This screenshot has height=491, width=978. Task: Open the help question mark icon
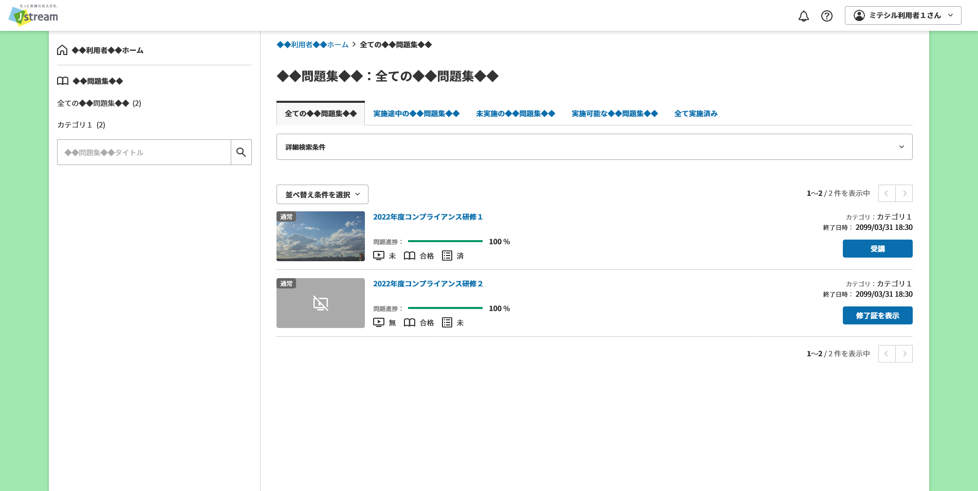827,16
